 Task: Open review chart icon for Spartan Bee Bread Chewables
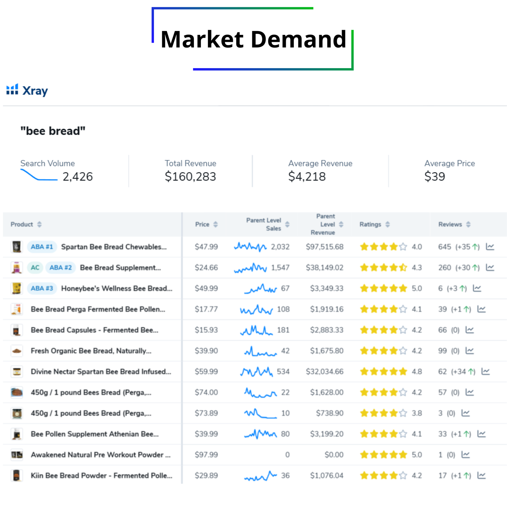pos(490,247)
